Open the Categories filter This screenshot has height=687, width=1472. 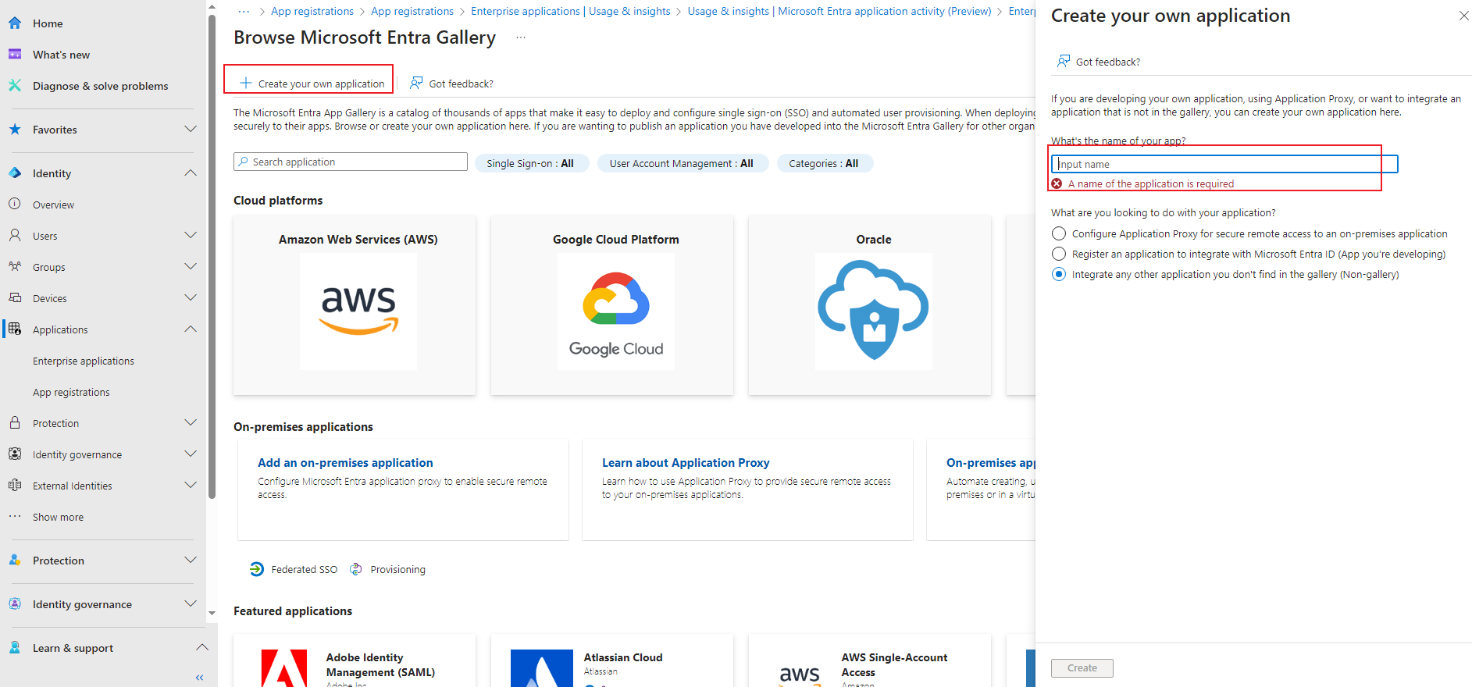pyautogui.click(x=825, y=163)
